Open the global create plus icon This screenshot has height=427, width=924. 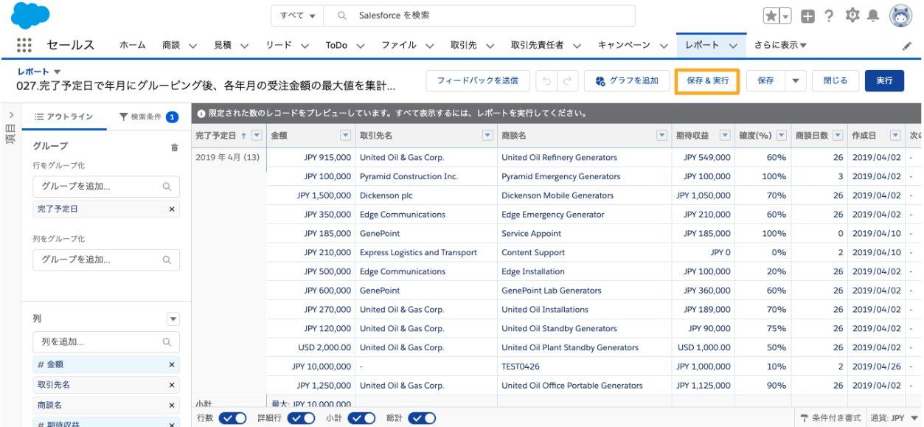[x=808, y=15]
